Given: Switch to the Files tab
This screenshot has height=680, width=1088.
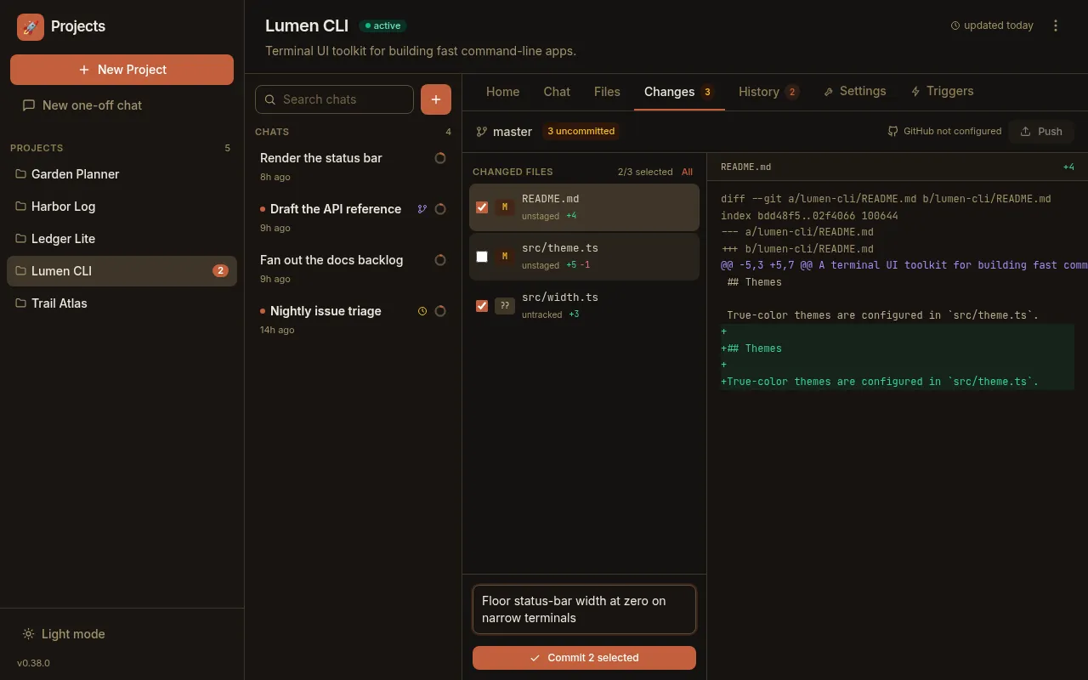Looking at the screenshot, I should pos(607,92).
